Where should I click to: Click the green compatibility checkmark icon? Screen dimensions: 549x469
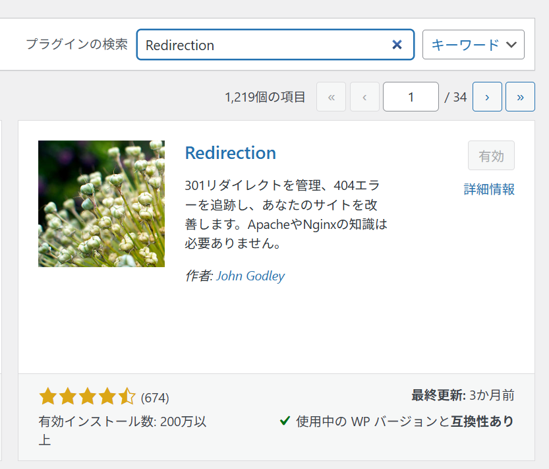[x=285, y=420]
